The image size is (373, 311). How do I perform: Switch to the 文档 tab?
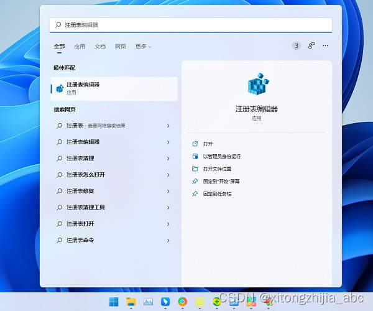(100, 47)
